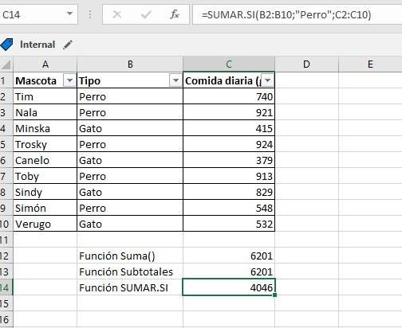Select the value 532 cell
Viewport: 402px width, 328px height.
229,224
